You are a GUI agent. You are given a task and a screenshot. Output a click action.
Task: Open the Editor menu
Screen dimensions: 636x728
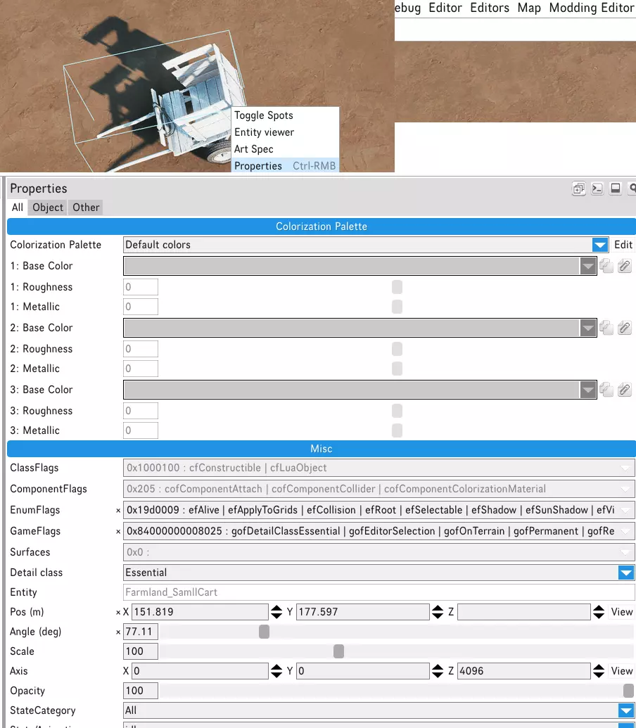(445, 8)
